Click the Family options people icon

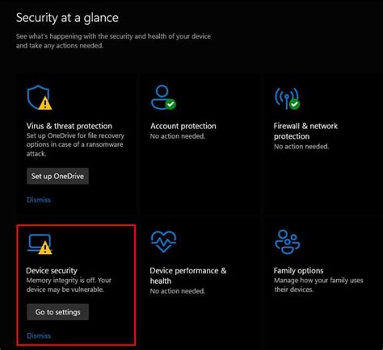pyautogui.click(x=287, y=242)
